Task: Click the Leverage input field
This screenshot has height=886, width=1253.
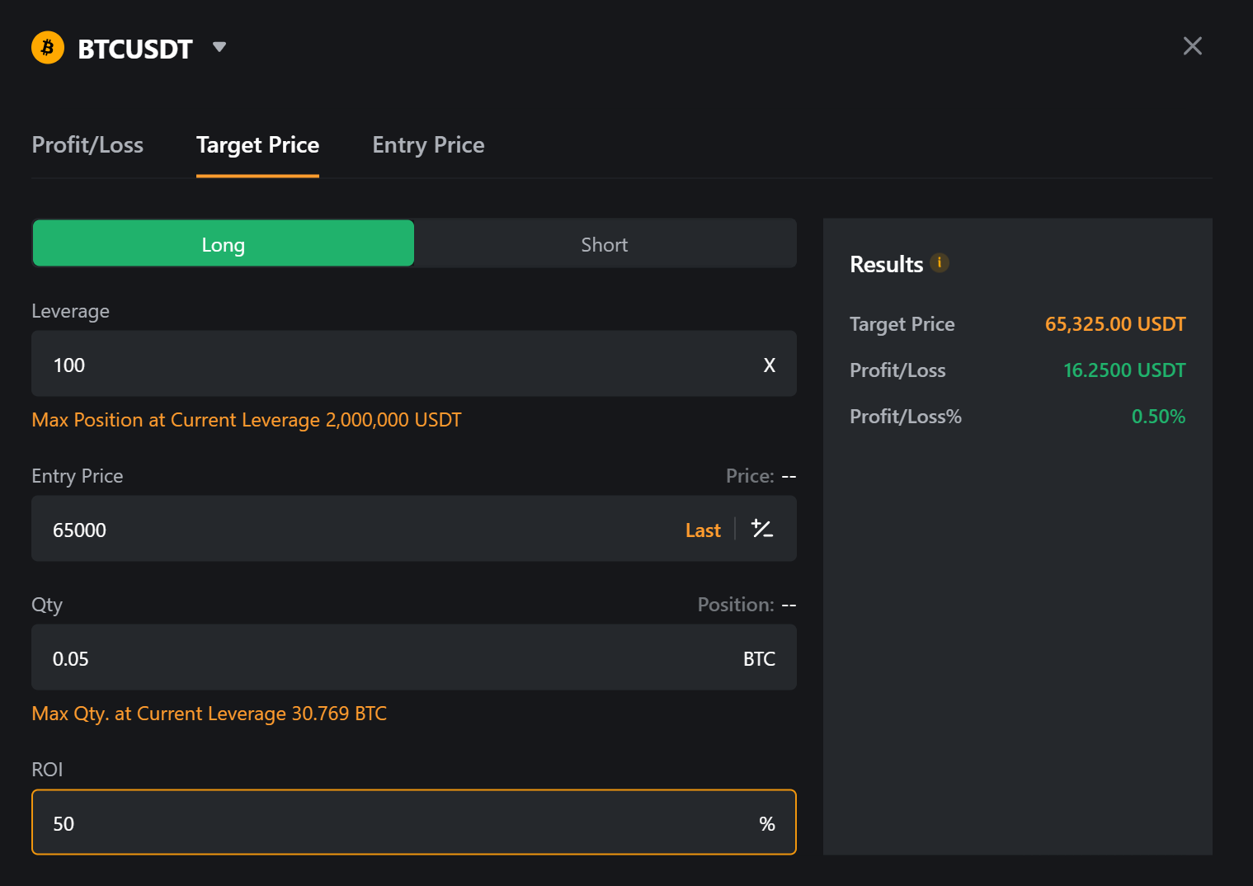Action: pos(396,365)
